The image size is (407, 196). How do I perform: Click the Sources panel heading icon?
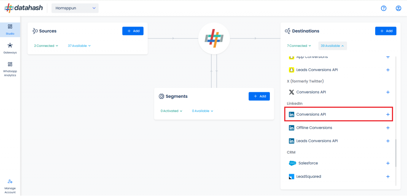(35, 31)
